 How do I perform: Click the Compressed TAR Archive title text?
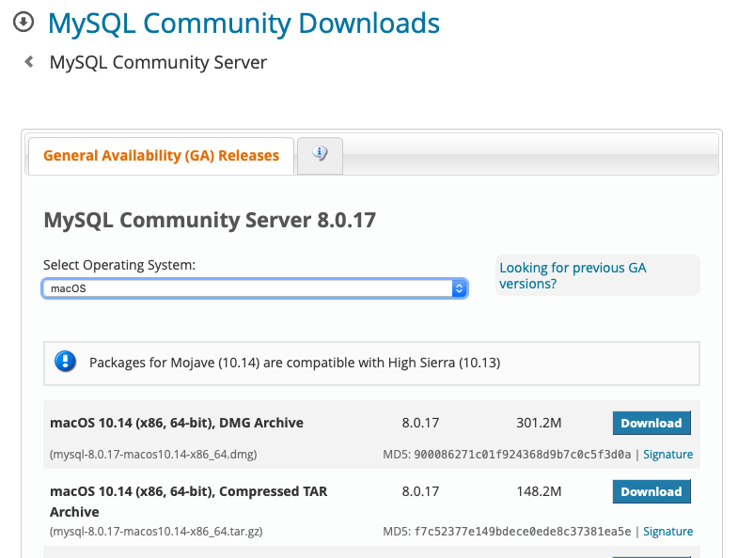188,502
